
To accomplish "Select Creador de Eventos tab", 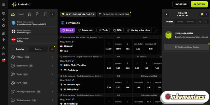I will click(114, 14).
